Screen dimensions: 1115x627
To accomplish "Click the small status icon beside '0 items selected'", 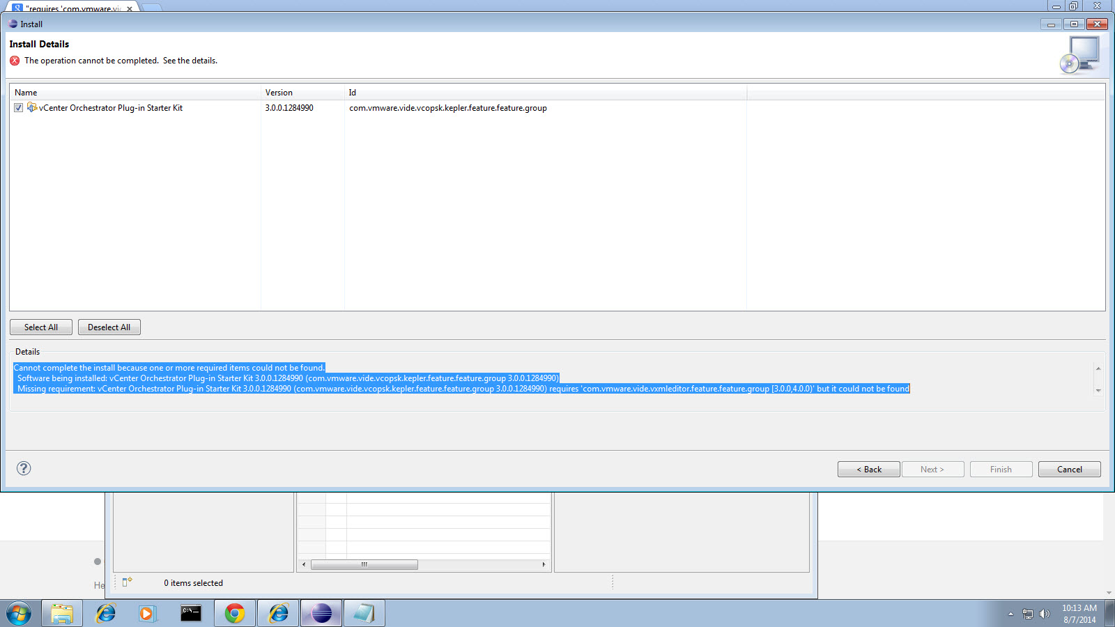I will (x=127, y=582).
